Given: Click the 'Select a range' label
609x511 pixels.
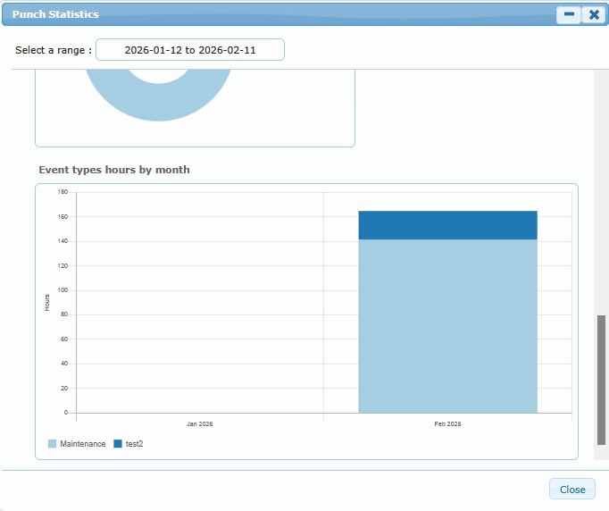Looking at the screenshot, I should pyautogui.click(x=54, y=50).
